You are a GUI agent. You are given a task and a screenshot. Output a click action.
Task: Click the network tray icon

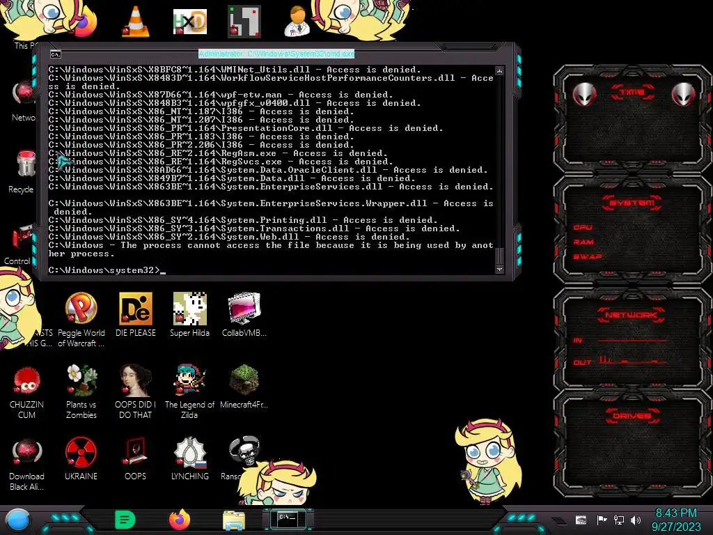point(619,520)
